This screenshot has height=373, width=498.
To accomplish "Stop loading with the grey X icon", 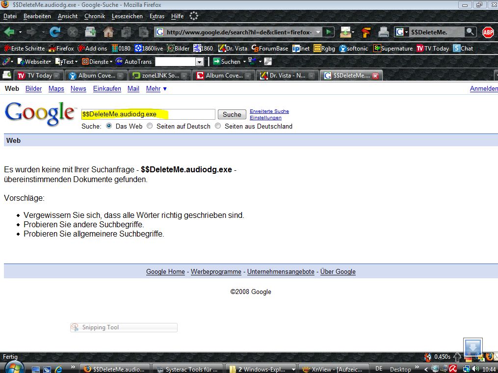I will [x=73, y=32].
